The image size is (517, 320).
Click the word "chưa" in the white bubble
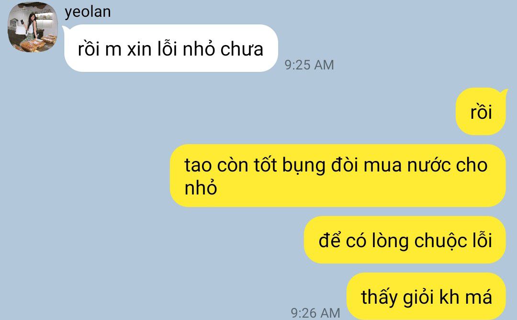coord(242,49)
